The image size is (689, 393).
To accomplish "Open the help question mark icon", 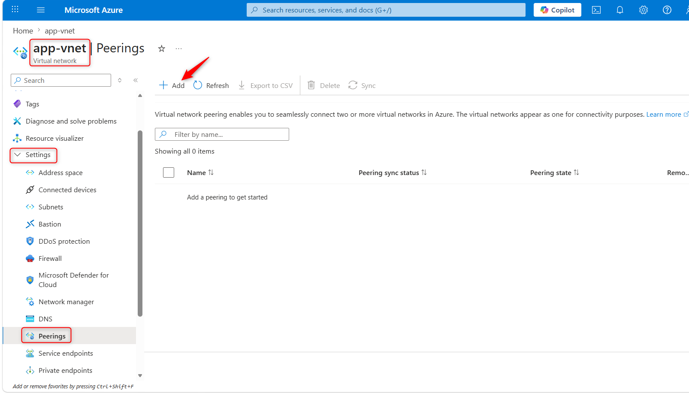I will coord(667,10).
